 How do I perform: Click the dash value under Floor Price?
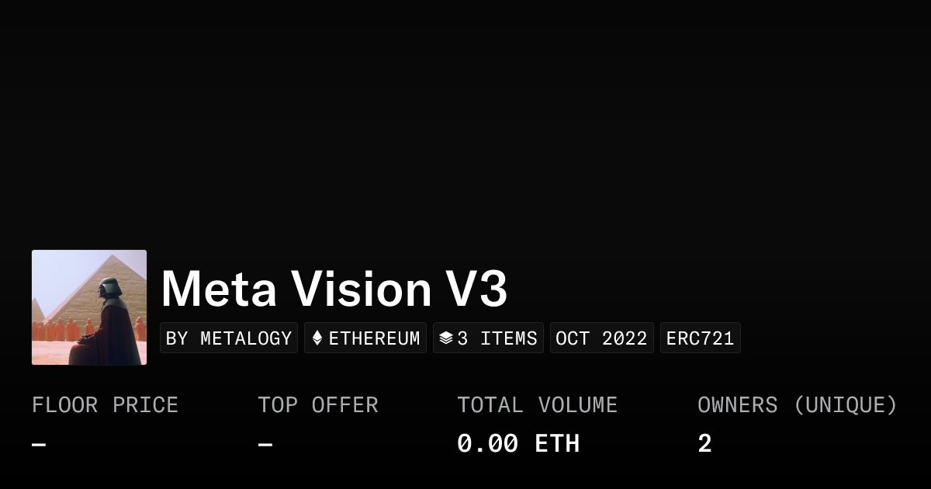point(39,445)
